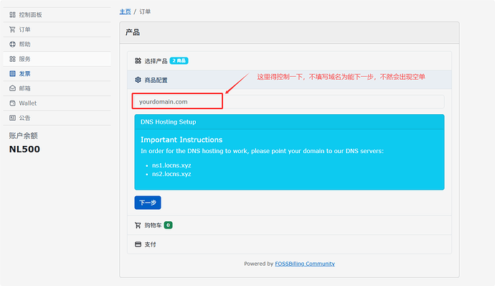Open 控制面板 in the sidebar
This screenshot has height=286, width=495.
(57, 14)
